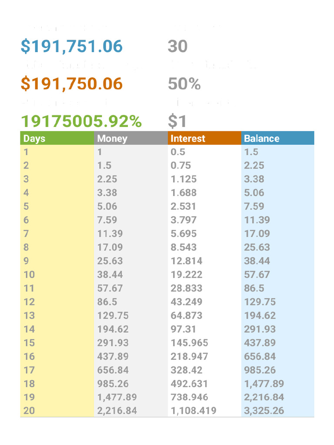Click the blue $191,751.06 total value

[72, 46]
